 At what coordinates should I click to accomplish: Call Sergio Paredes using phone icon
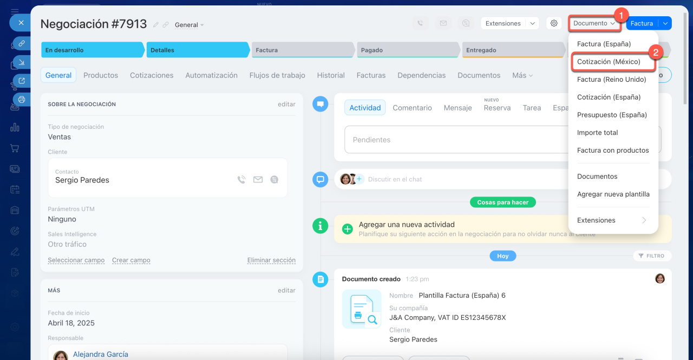click(241, 180)
